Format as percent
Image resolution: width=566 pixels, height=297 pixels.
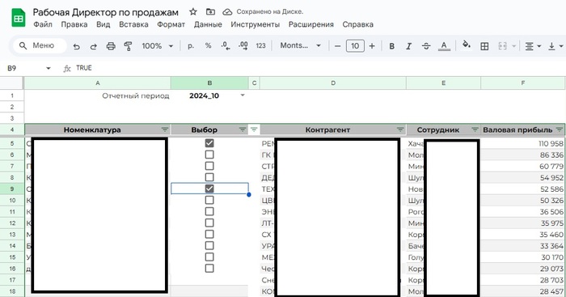point(208,46)
